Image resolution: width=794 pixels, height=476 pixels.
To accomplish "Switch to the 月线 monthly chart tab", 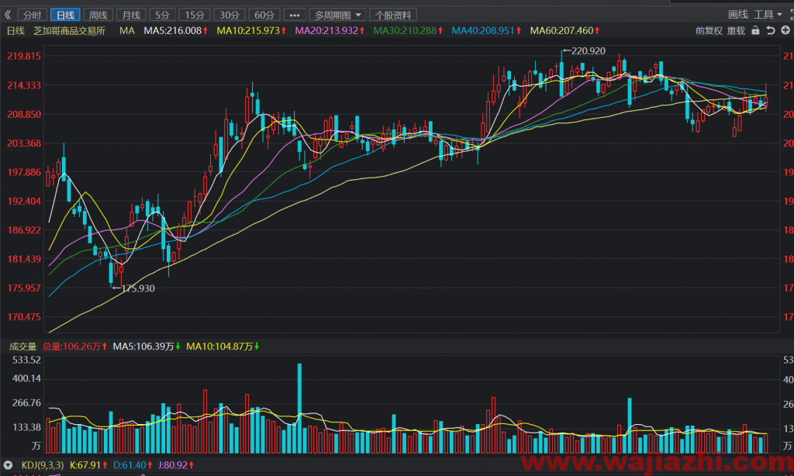I will [x=131, y=15].
